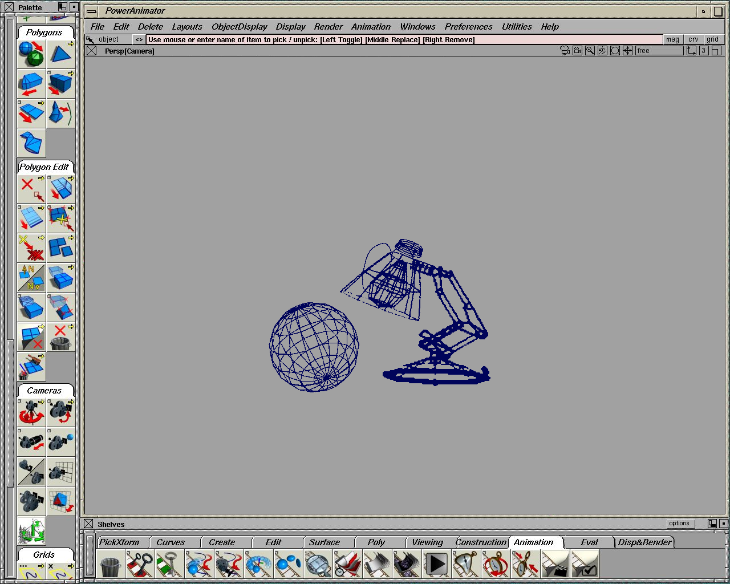Click the play button on the Animation shelf
Screen dimensions: 730x584
coord(437,564)
